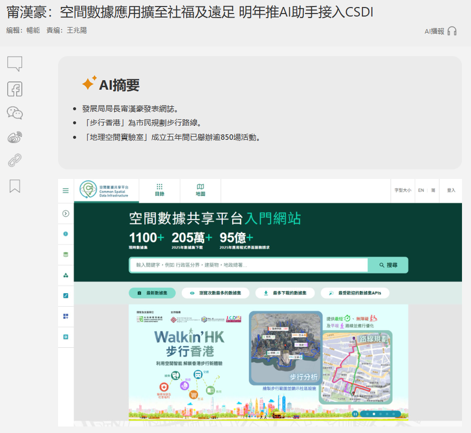Select 瀏覽次數最多的數據集 chip
Image resolution: width=471 pixels, height=433 pixels.
[215, 293]
